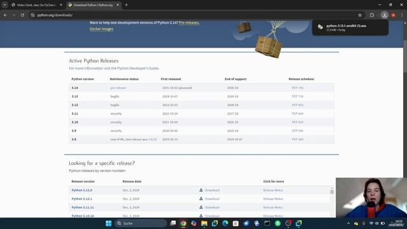This screenshot has height=229, width=407.
Task: Click the releases list inner scrollbar thumb
Action: pyautogui.click(x=332, y=191)
